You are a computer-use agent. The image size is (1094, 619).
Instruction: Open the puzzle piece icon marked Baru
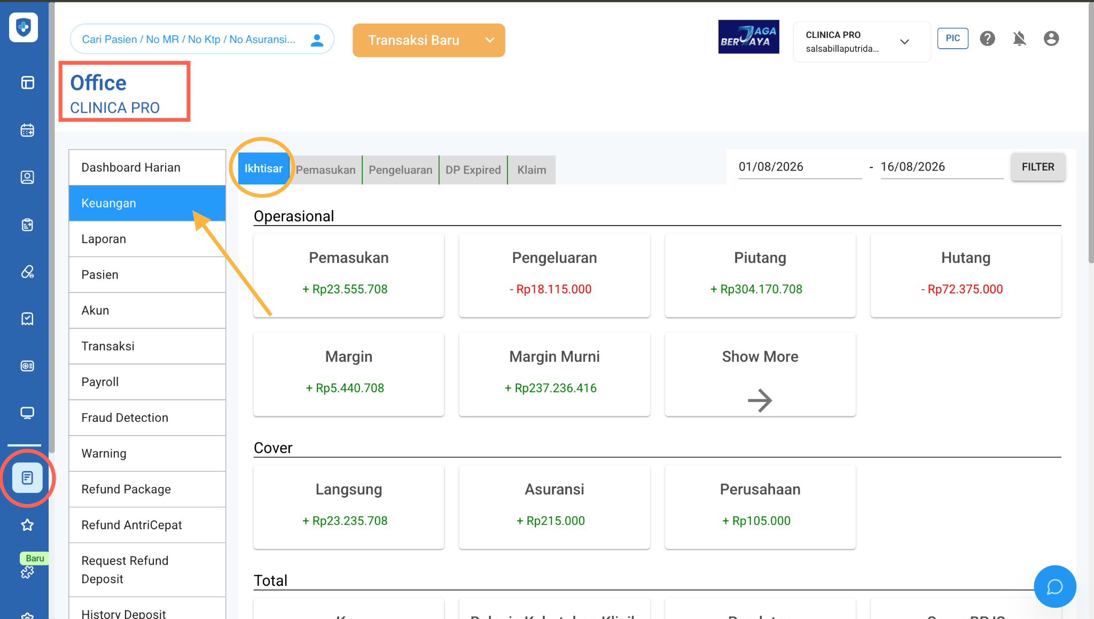coord(27,572)
